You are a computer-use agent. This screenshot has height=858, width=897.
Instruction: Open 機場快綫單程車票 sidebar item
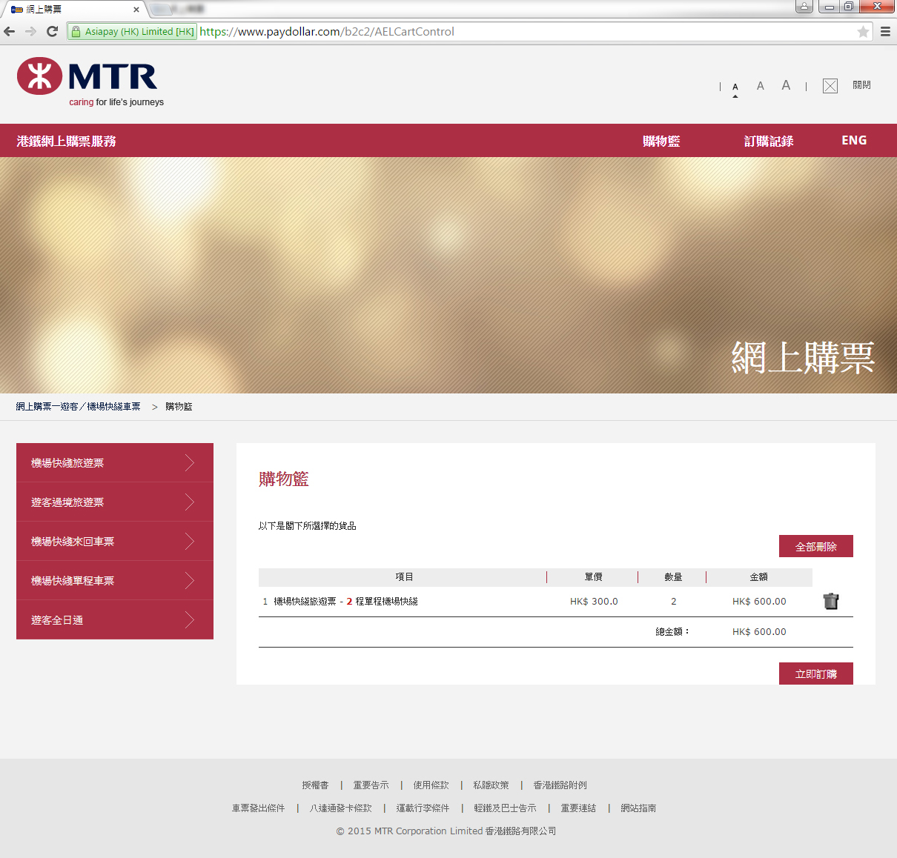pos(115,580)
